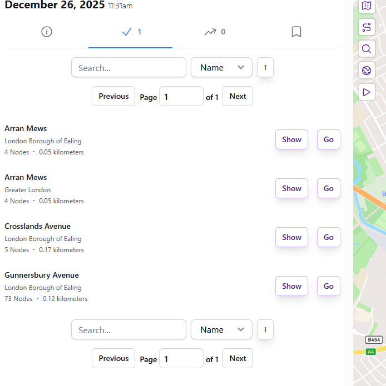386x386 pixels.
Task: Click the globe icon on map
Action: pos(366,71)
